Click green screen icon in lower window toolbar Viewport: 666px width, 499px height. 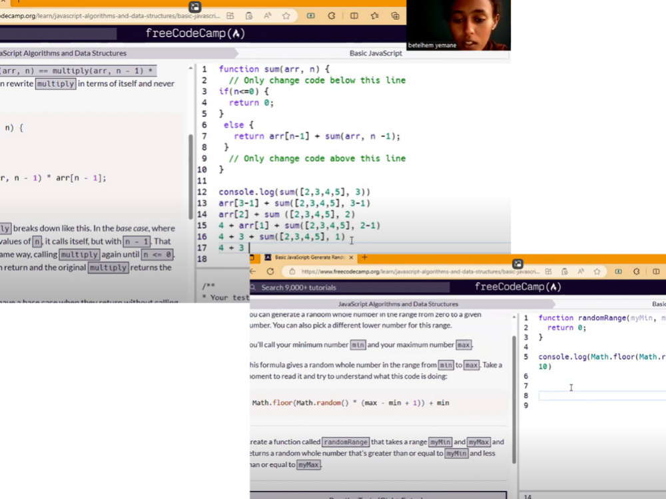point(619,271)
